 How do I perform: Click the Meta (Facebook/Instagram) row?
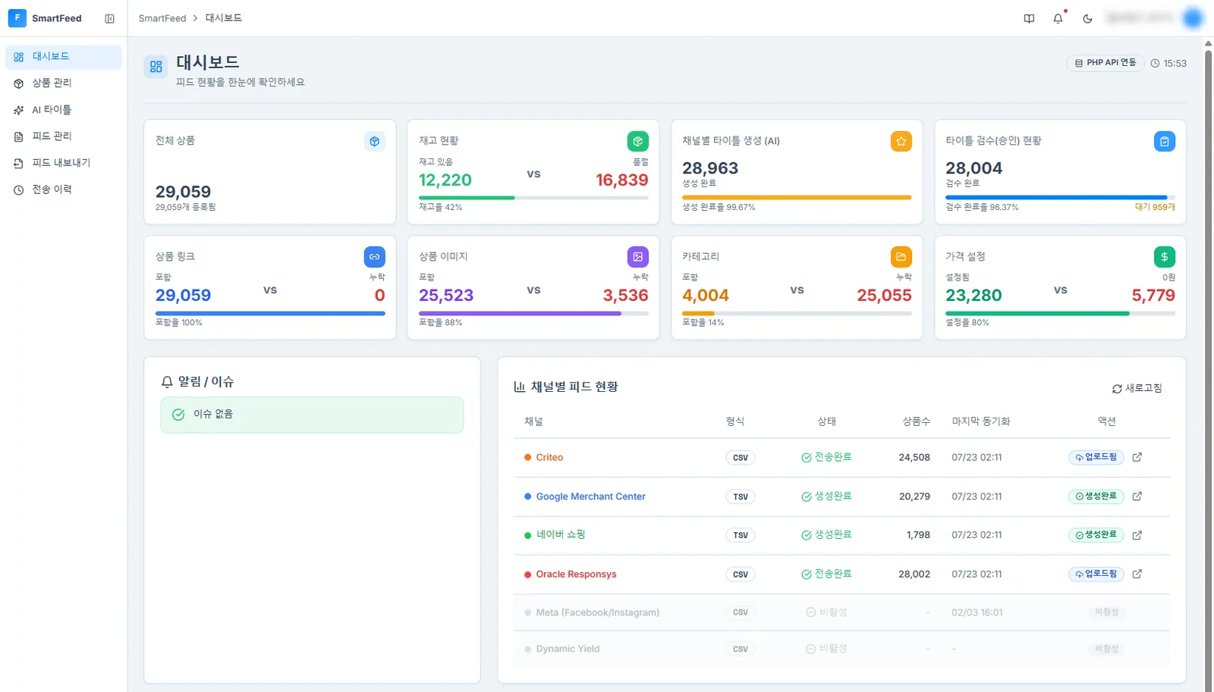point(841,612)
